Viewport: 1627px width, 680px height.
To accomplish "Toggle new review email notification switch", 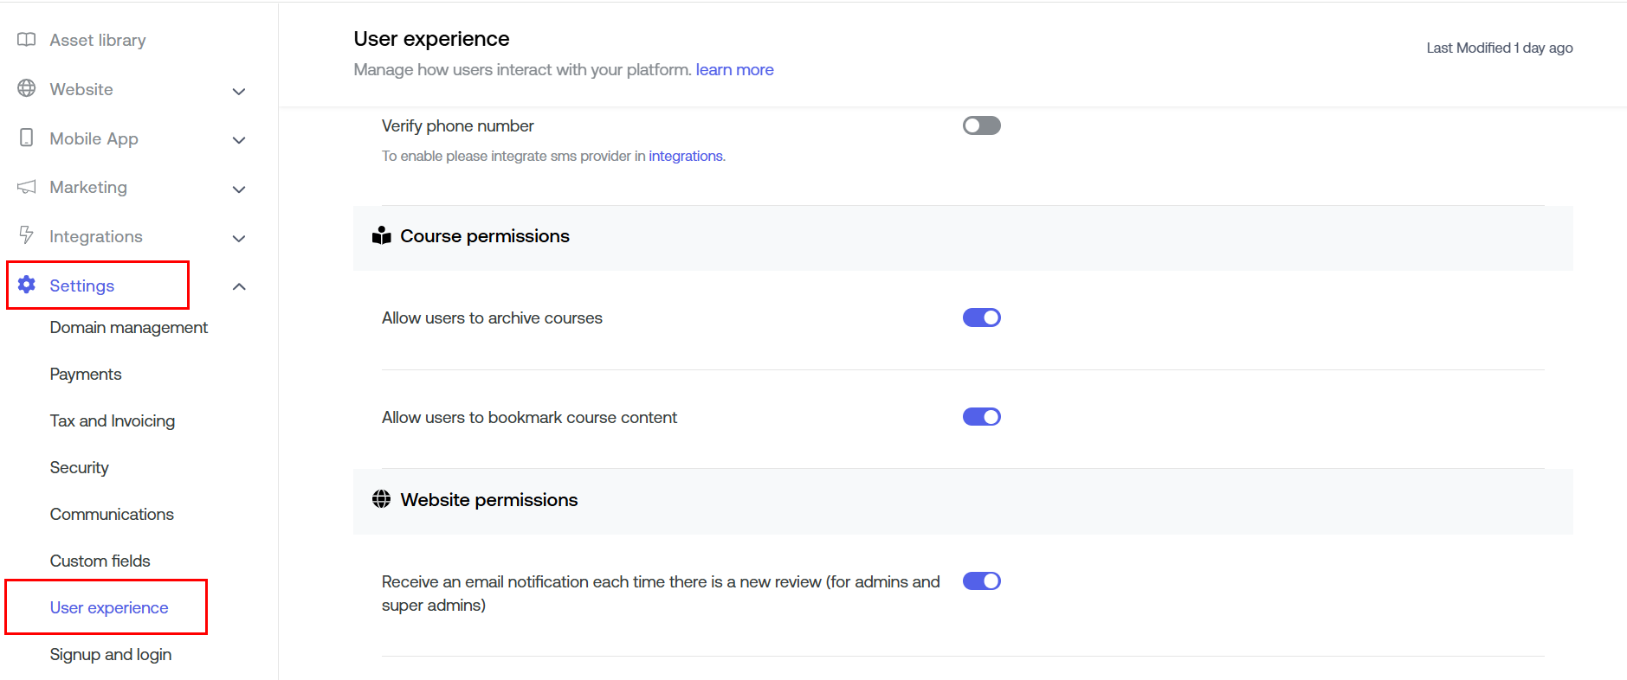I will [x=981, y=581].
